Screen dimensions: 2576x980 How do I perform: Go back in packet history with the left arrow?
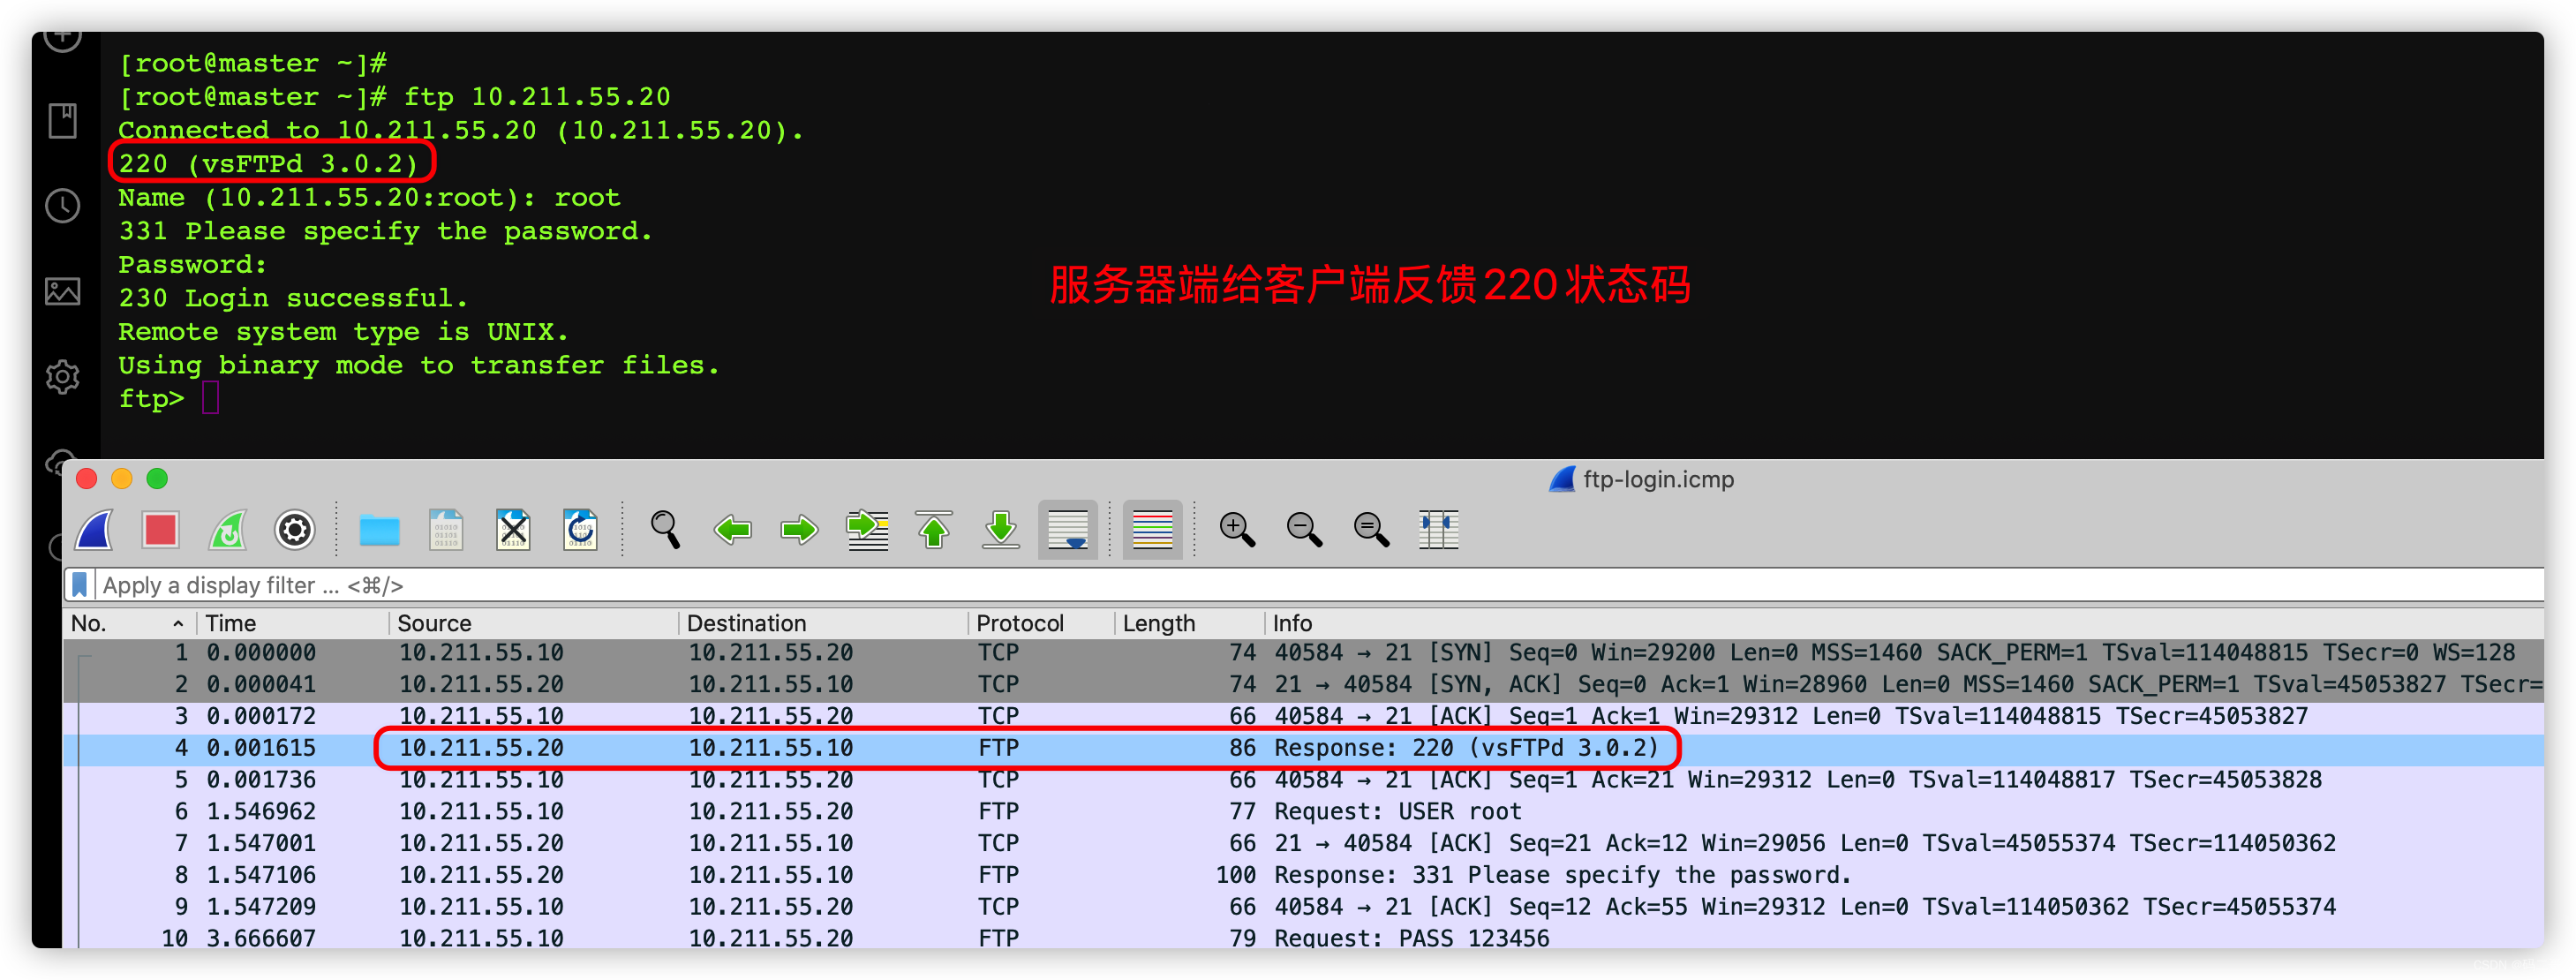(733, 530)
